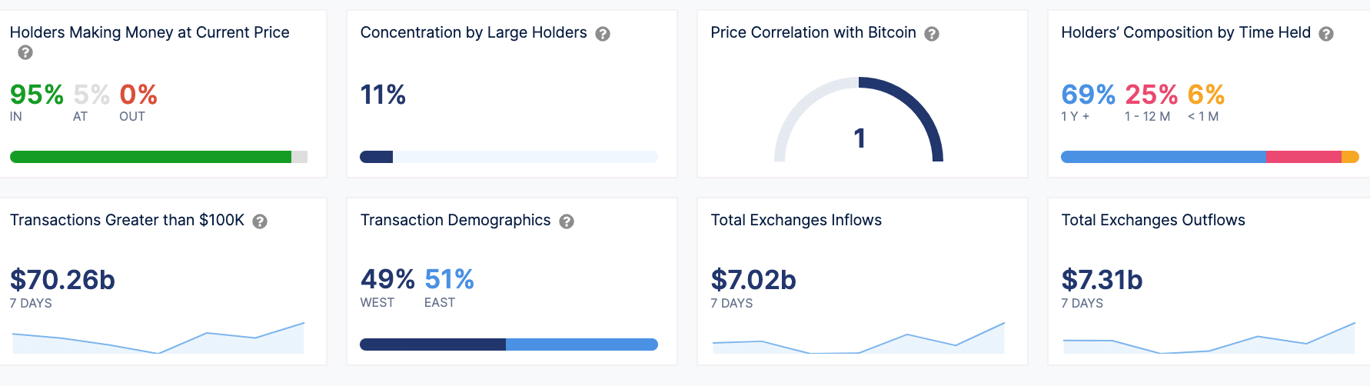Click the West segment of demographics bar
This screenshot has width=1370, height=386.
(x=432, y=344)
